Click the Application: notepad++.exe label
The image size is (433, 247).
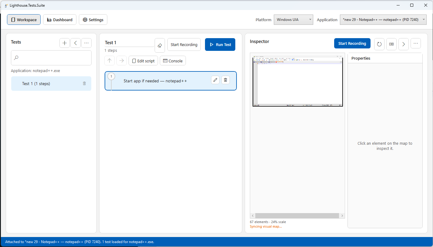[x=35, y=71]
